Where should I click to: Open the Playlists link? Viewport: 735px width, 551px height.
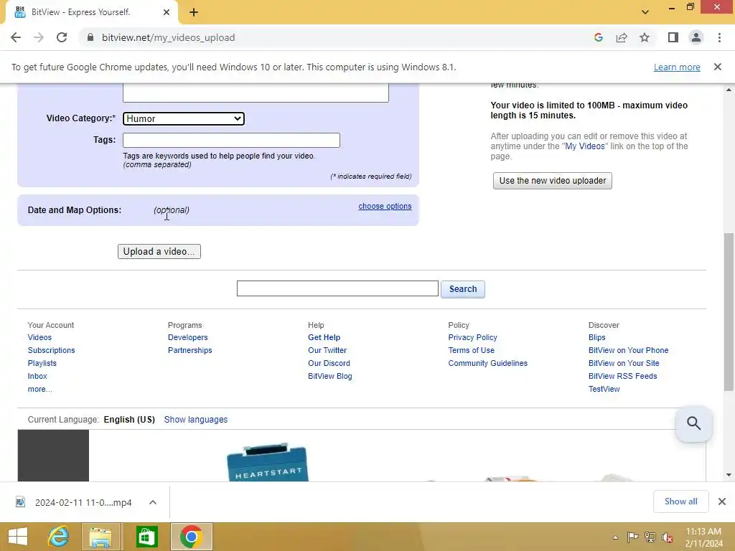pyautogui.click(x=42, y=363)
